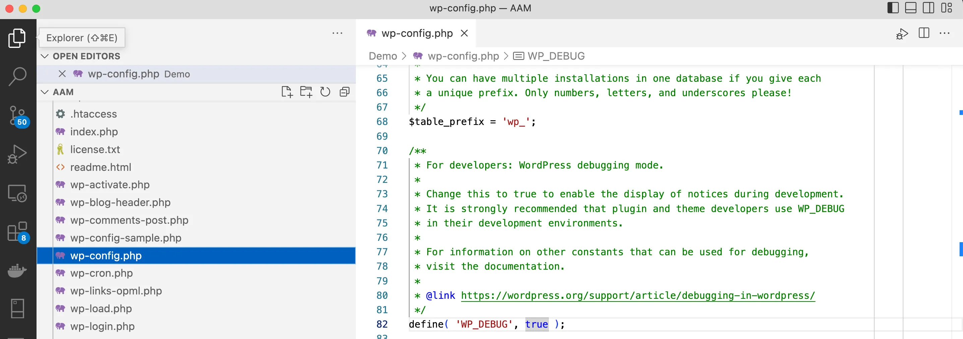Open the Run and Debug view
The height and width of the screenshot is (339, 963).
pyautogui.click(x=17, y=154)
